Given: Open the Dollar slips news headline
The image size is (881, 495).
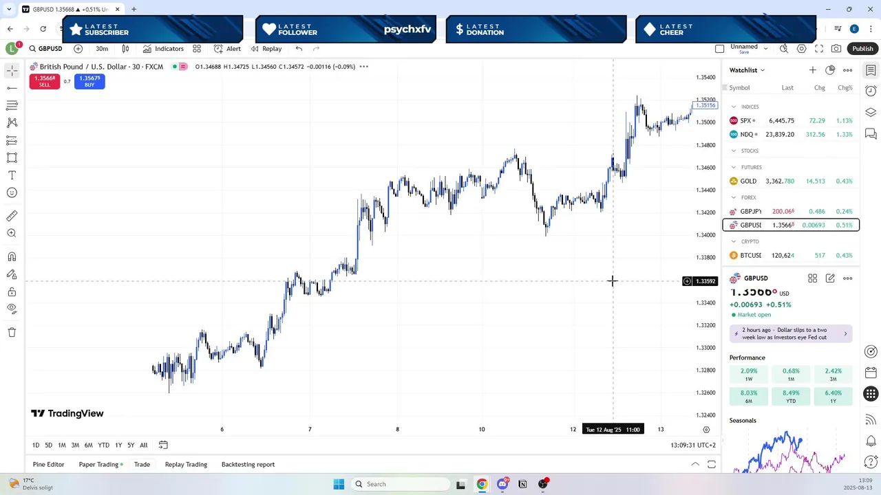Looking at the screenshot, I should pos(791,333).
